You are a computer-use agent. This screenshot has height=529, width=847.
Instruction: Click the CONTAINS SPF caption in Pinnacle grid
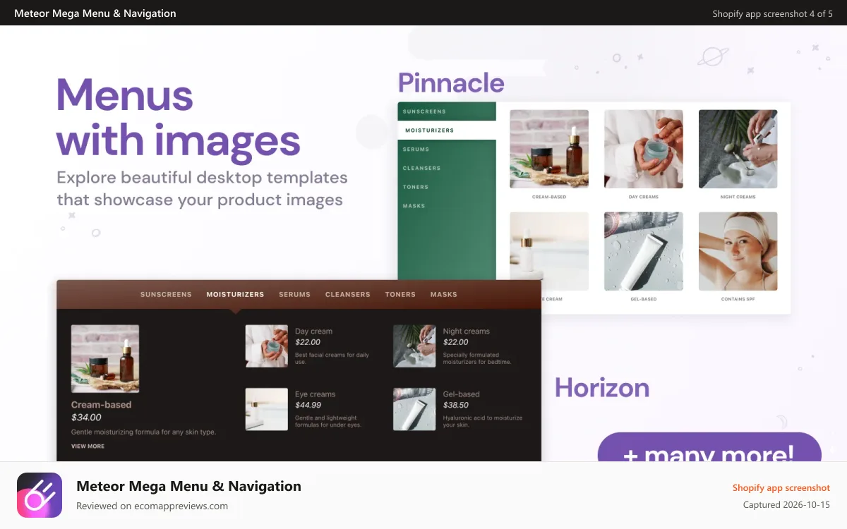point(738,299)
